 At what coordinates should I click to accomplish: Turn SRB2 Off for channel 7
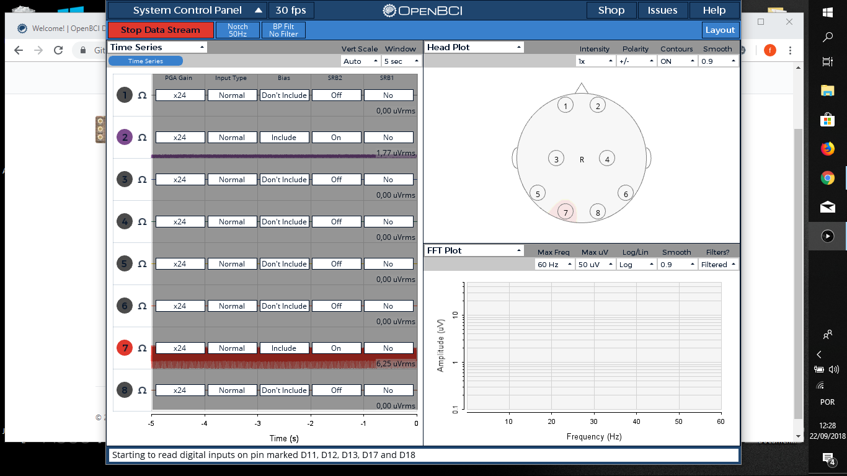(x=336, y=348)
